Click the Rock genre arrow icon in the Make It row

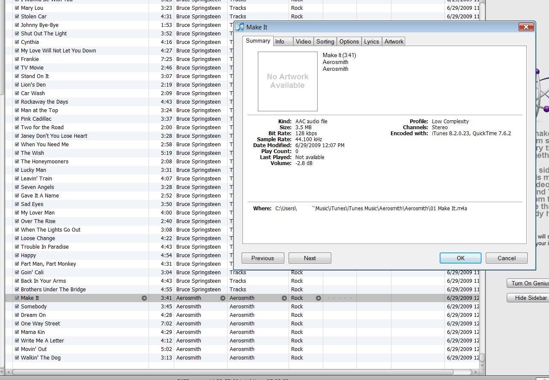[x=318, y=298]
